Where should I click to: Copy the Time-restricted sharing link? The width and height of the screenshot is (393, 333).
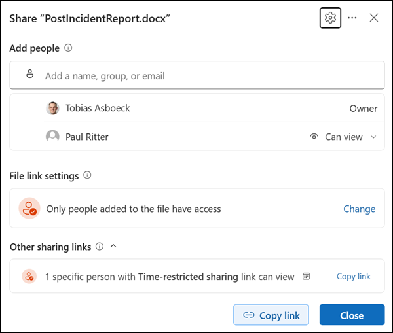[354, 276]
